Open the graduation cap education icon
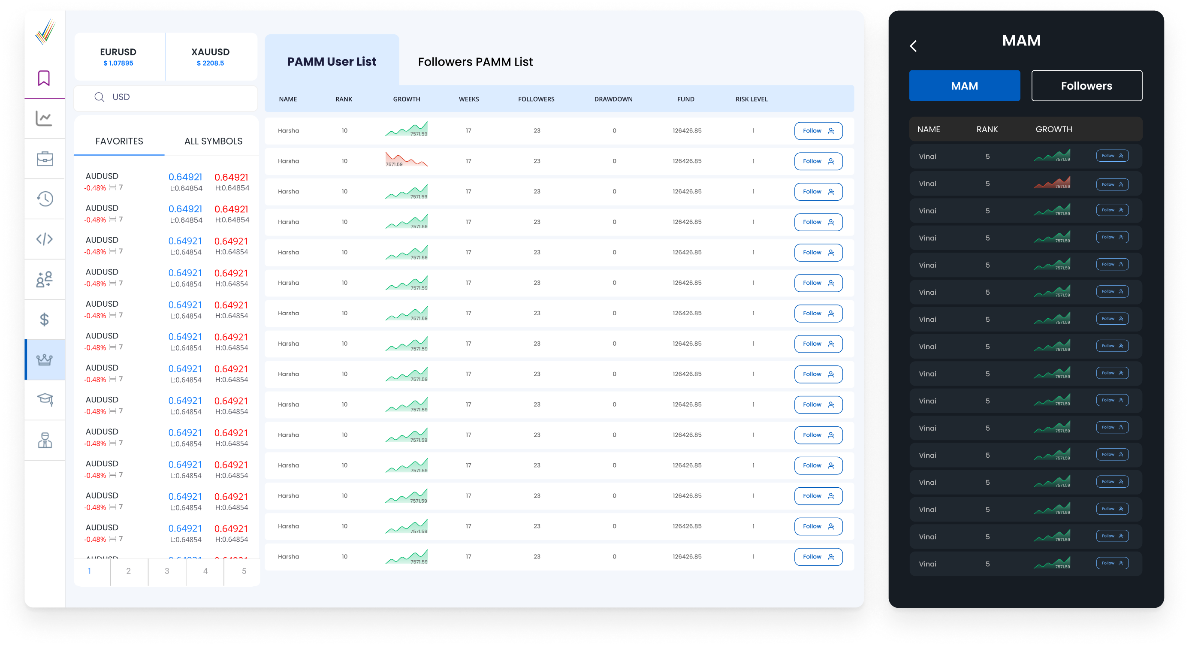 pos(45,400)
